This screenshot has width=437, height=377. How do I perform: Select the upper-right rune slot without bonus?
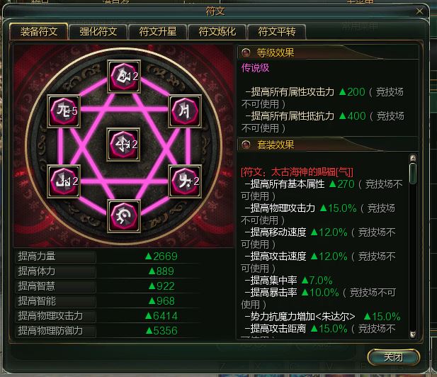click(185, 111)
